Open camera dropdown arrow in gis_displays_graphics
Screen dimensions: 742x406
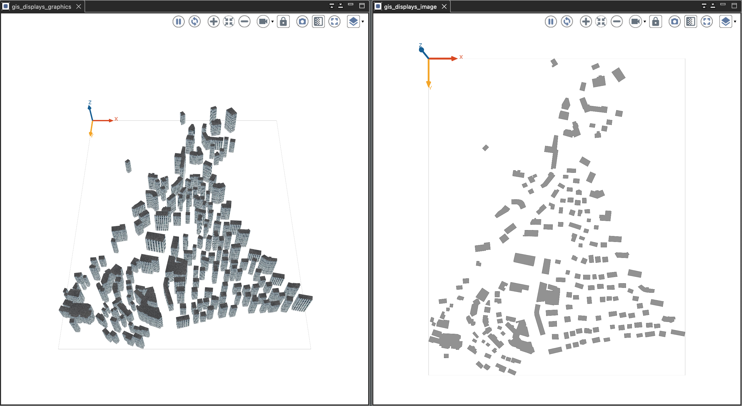pos(273,22)
